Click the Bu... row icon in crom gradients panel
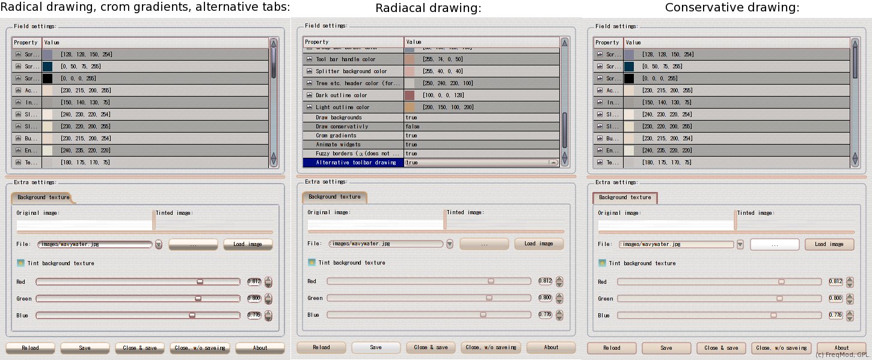Image resolution: width=872 pixels, height=360 pixels. click(18, 139)
